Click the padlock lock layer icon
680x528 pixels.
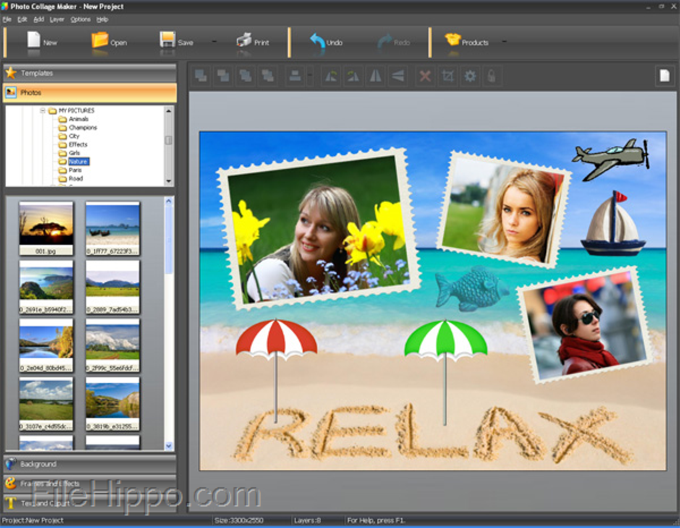[x=491, y=76]
